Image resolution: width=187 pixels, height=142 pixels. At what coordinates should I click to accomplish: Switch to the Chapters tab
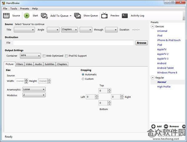[62, 64]
